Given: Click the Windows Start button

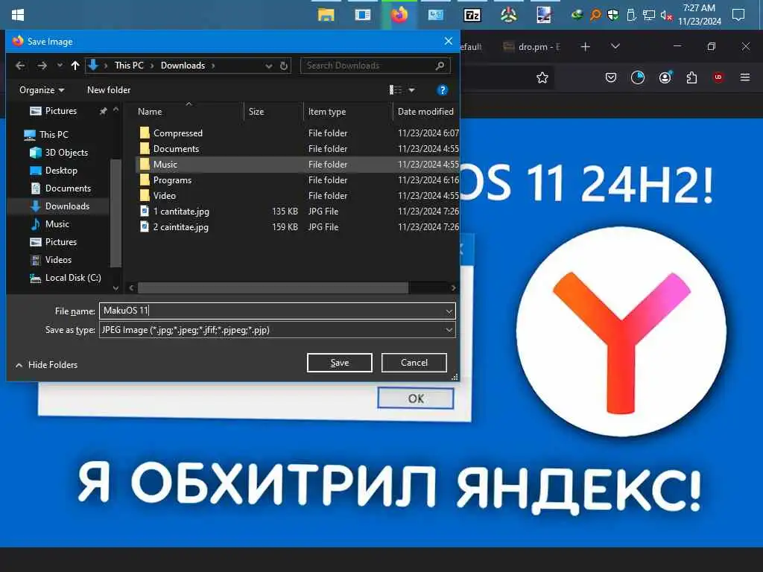Looking at the screenshot, I should click(18, 15).
